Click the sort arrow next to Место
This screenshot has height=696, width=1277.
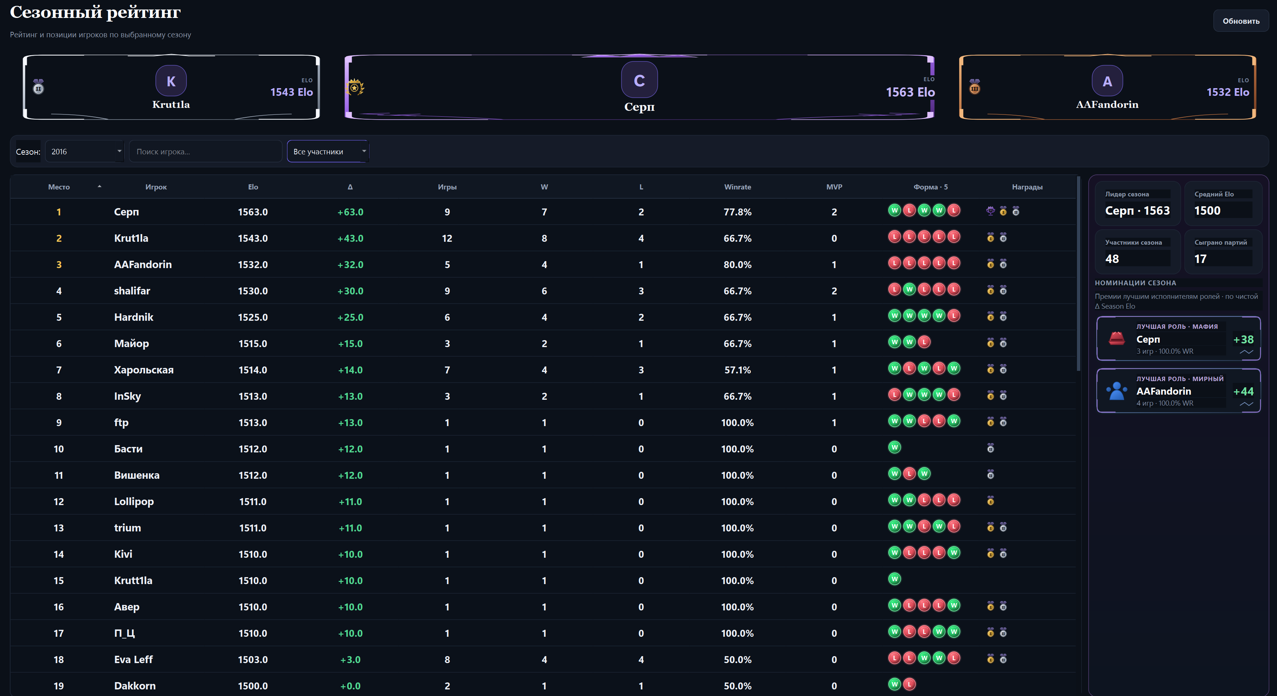[x=99, y=187]
